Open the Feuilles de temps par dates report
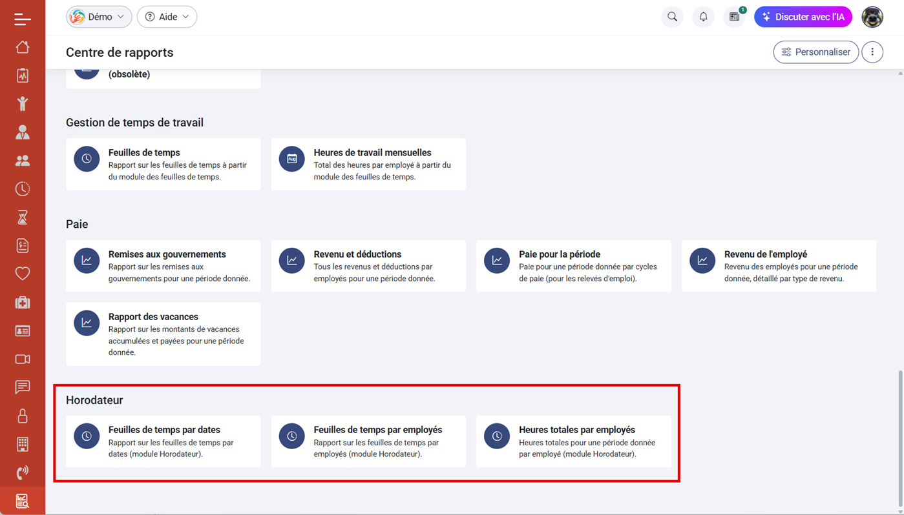The height and width of the screenshot is (515, 904). [163, 441]
